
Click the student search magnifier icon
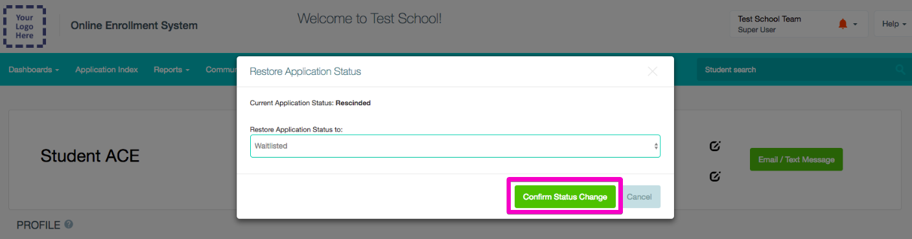coord(900,70)
